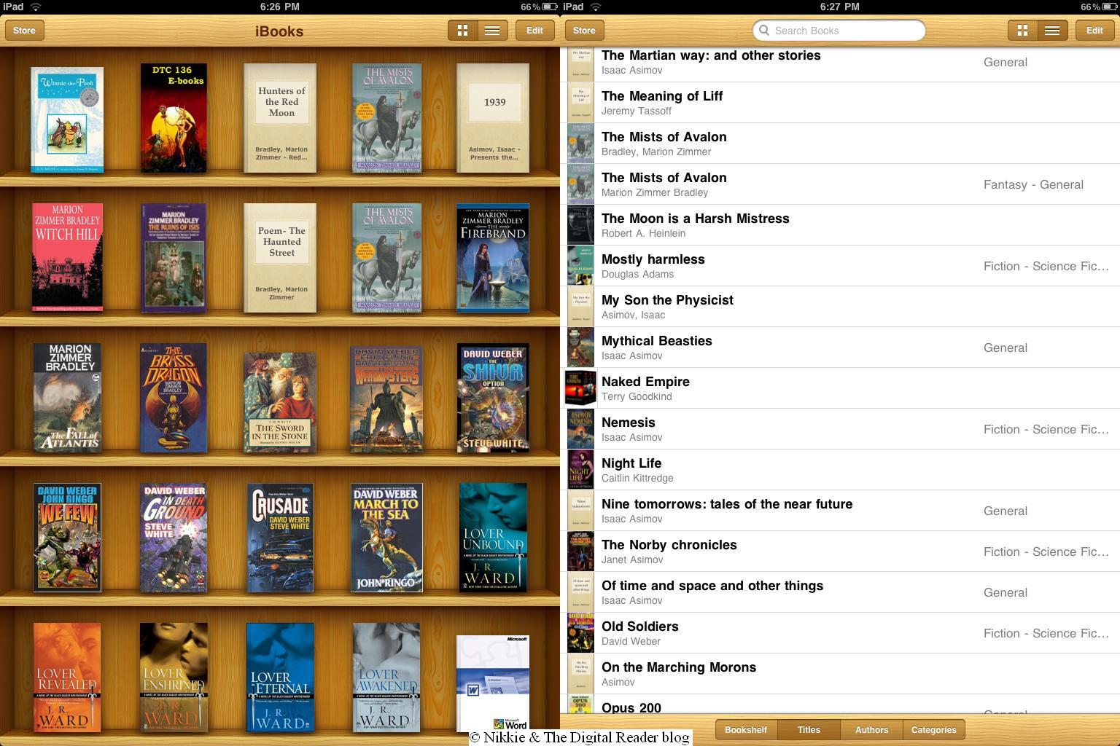This screenshot has height=746, width=1120.
Task: Open the Lover Enshrined book cover
Action: (174, 678)
